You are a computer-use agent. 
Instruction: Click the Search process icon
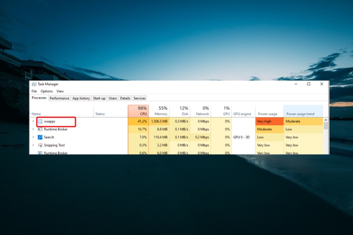click(40, 137)
